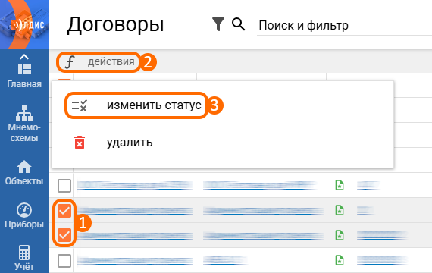
Task: Go to the Объекты section
Action: (24, 173)
